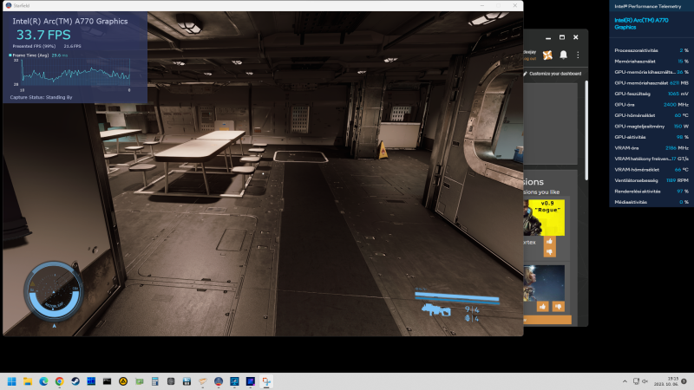
Task: Show hidden system tray icons
Action: click(x=625, y=381)
